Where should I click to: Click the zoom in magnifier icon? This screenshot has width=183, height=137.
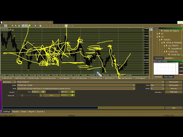(12, 26)
